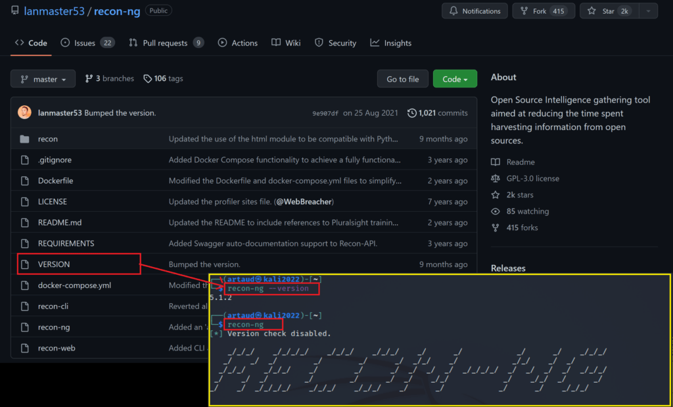
Task: Click the file icon next to recon-cli
Action: coord(25,306)
